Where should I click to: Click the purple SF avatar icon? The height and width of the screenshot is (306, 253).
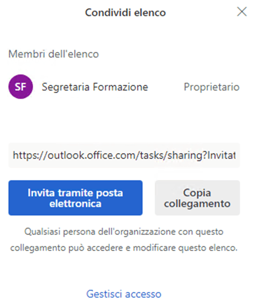pos(21,87)
